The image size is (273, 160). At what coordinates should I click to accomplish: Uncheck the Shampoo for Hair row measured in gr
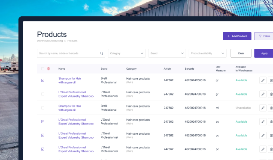(x=42, y=80)
